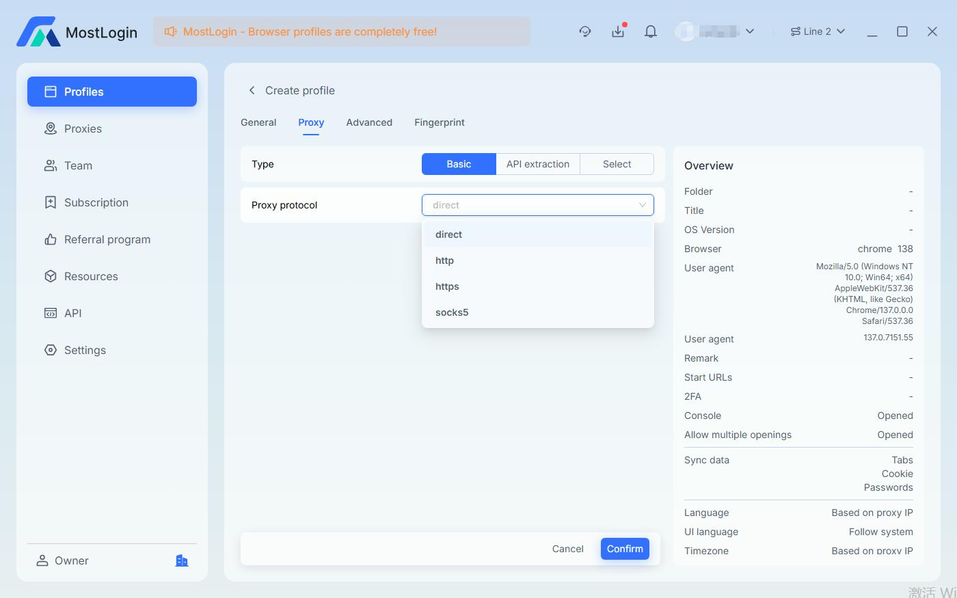957x598 pixels.
Task: Click 'Allow multiple openings' row label
Action: coord(738,435)
